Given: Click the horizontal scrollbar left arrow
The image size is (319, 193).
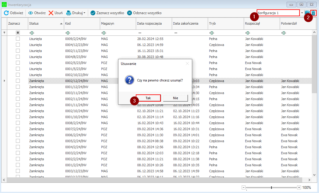Looking at the screenshot, I should click(x=4, y=180).
